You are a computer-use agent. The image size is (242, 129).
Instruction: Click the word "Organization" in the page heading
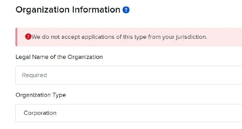(x=43, y=10)
